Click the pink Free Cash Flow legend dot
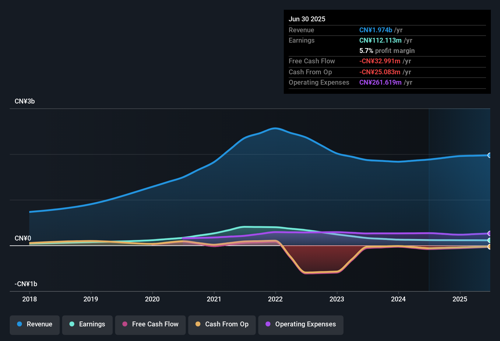 pos(125,324)
